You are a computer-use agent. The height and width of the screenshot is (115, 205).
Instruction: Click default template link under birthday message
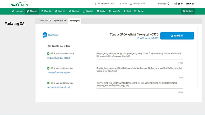[x=59, y=58]
